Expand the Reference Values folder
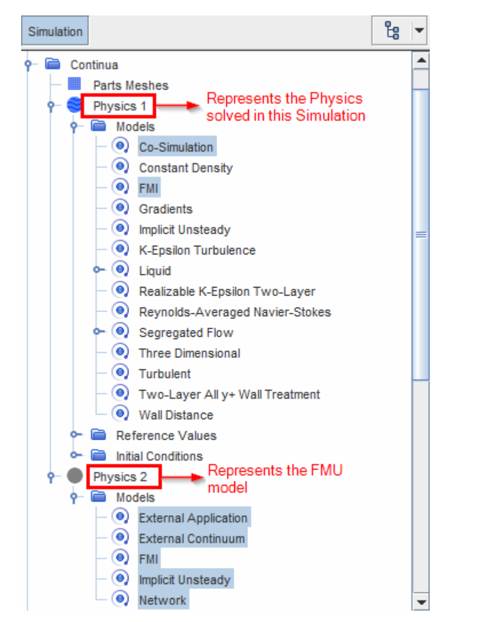The width and height of the screenshot is (480, 622). point(74,434)
